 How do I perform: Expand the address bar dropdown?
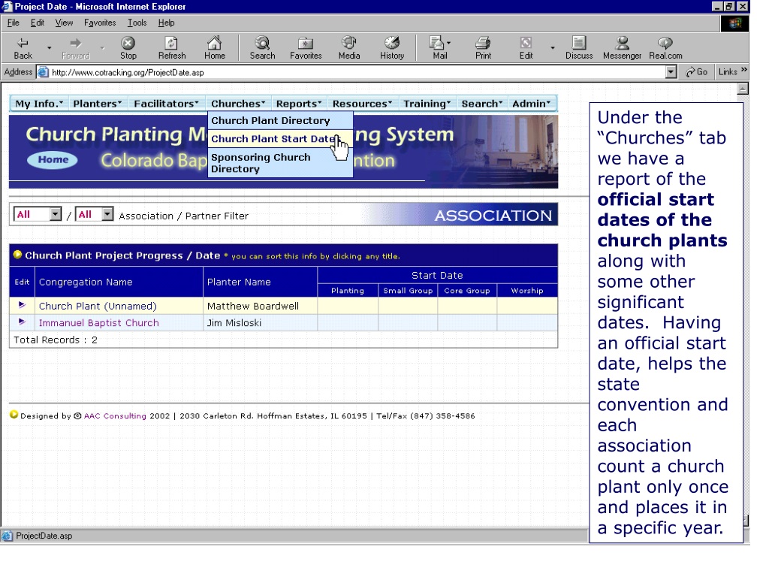pos(671,72)
